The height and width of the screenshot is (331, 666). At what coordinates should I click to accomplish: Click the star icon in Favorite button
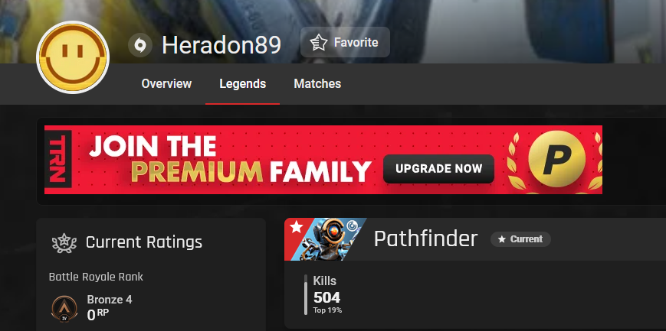319,43
